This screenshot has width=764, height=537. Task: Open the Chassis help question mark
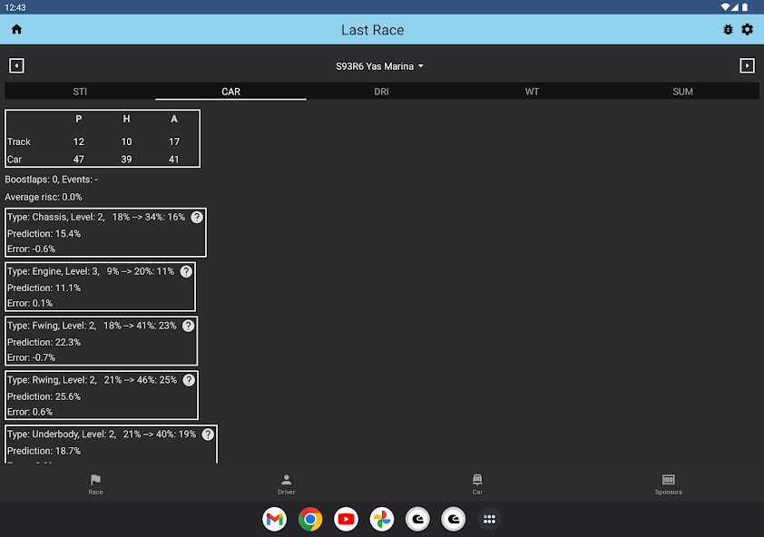point(197,217)
